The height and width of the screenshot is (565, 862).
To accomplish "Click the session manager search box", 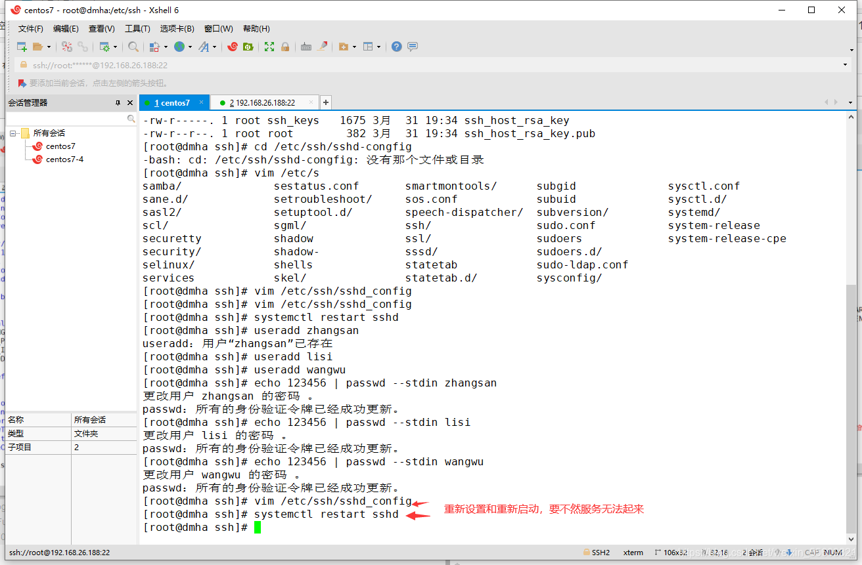I will tap(71, 119).
